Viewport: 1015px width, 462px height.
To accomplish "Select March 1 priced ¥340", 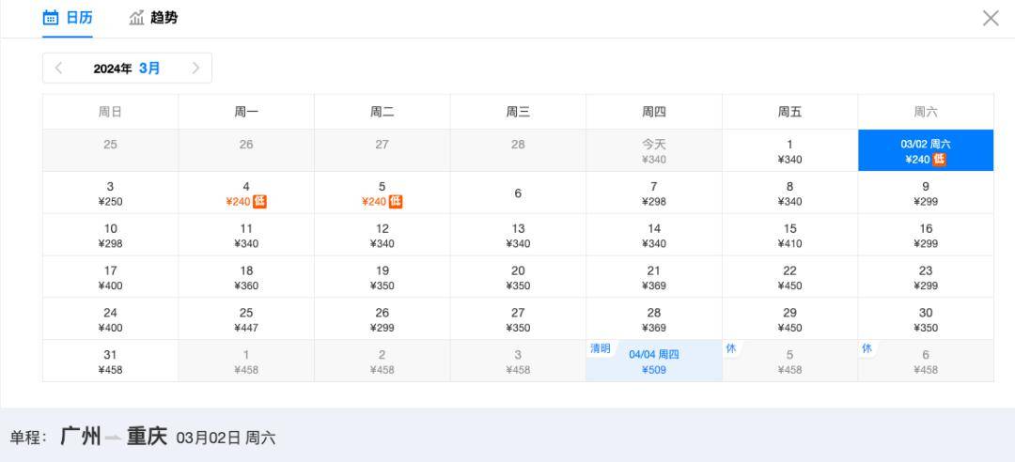I will tap(789, 150).
